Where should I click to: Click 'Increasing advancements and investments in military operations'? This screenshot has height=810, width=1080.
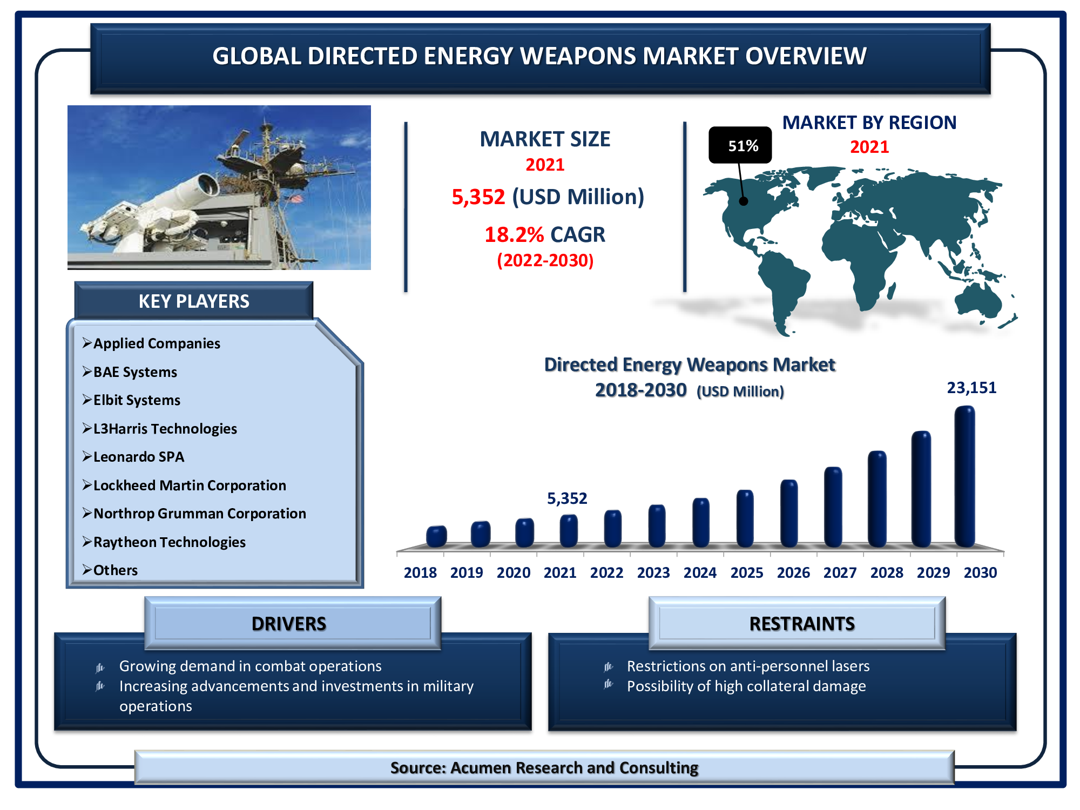click(x=296, y=696)
